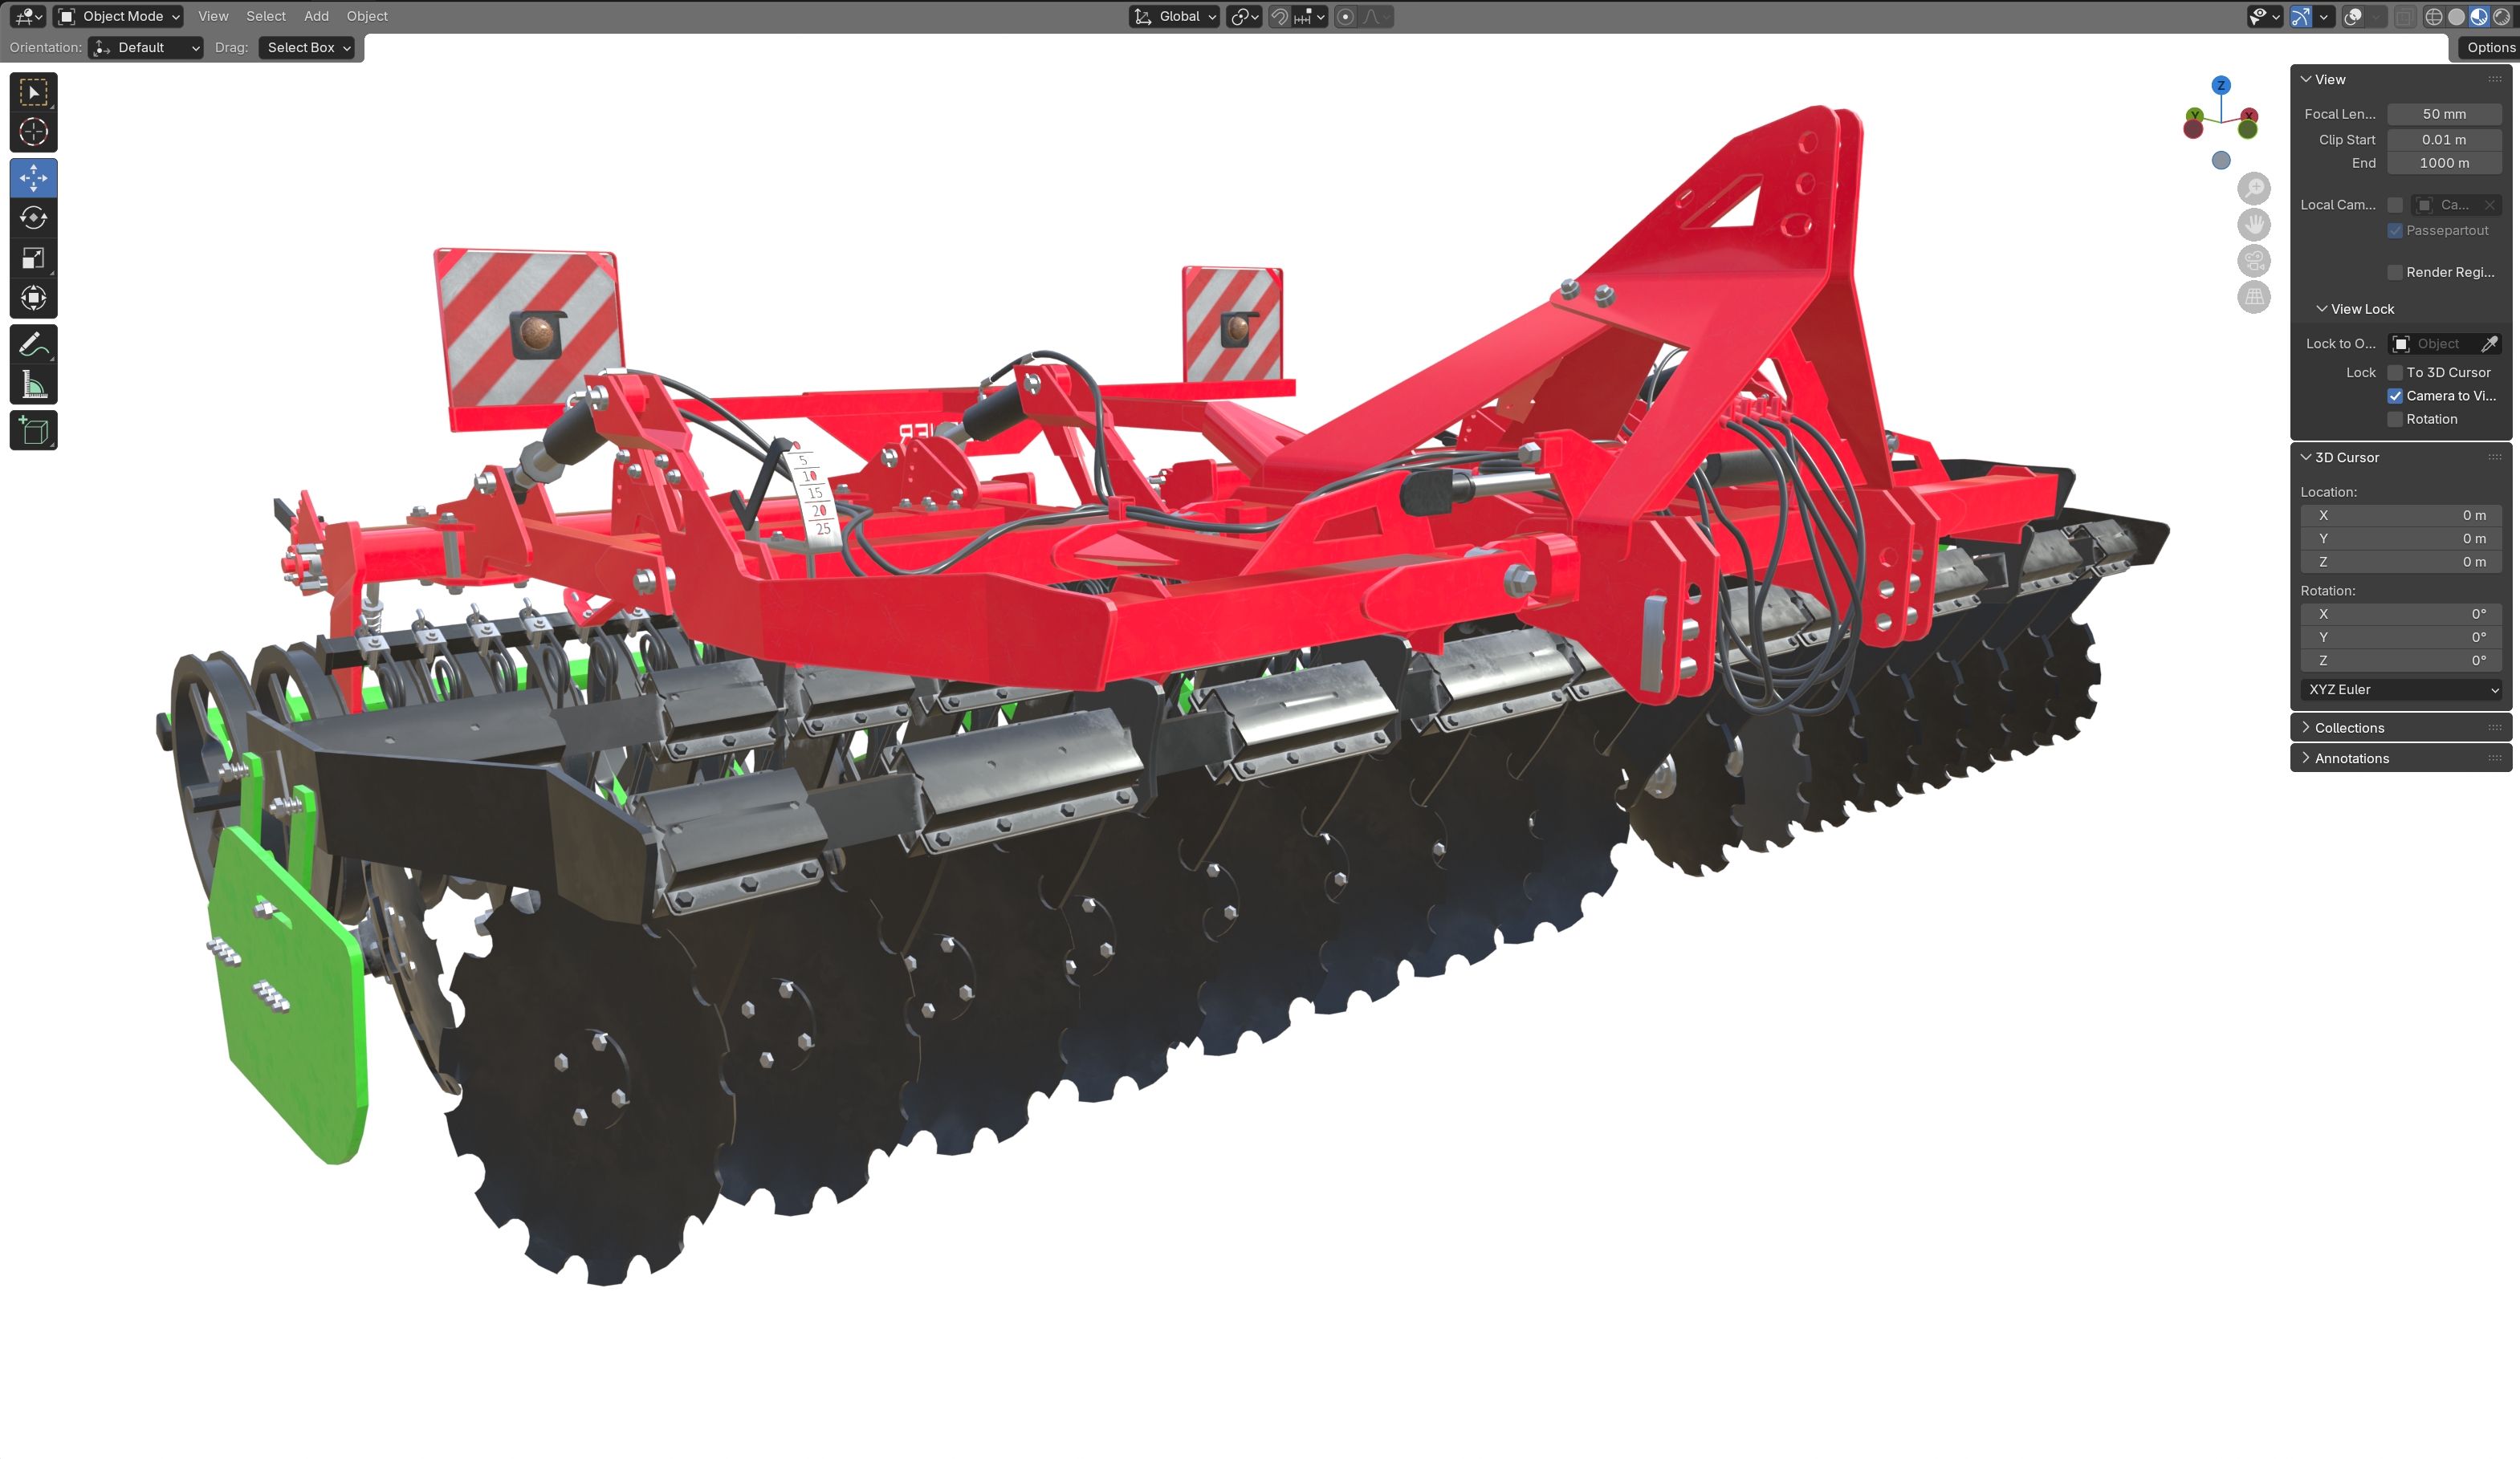
Task: Pick the Measure tool
Action: click(x=33, y=384)
